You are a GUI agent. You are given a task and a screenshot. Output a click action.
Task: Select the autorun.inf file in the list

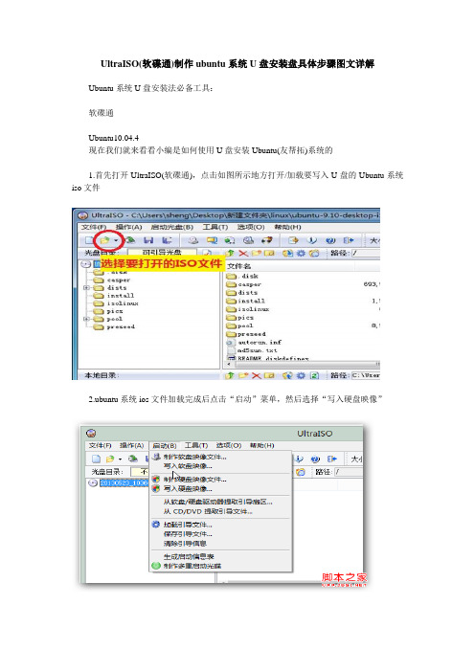pyautogui.click(x=254, y=343)
